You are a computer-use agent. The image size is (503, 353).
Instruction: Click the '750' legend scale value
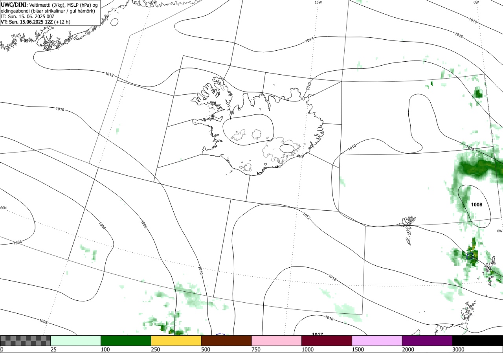[x=255, y=349]
